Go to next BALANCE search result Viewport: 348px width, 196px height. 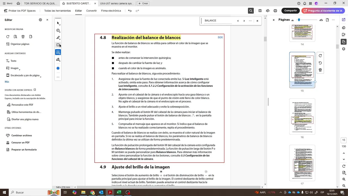pos(244,21)
